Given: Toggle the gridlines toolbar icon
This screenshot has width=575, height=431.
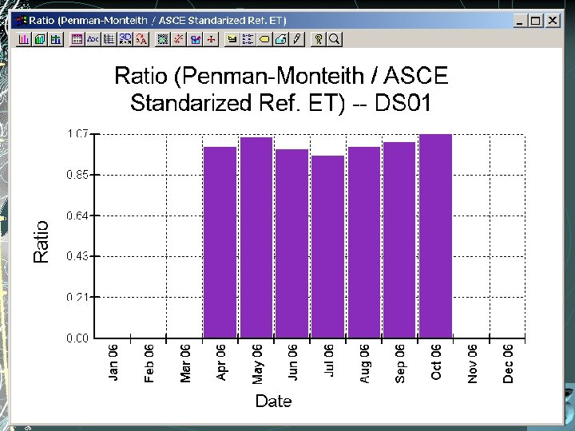Looking at the screenshot, I should 109,39.
